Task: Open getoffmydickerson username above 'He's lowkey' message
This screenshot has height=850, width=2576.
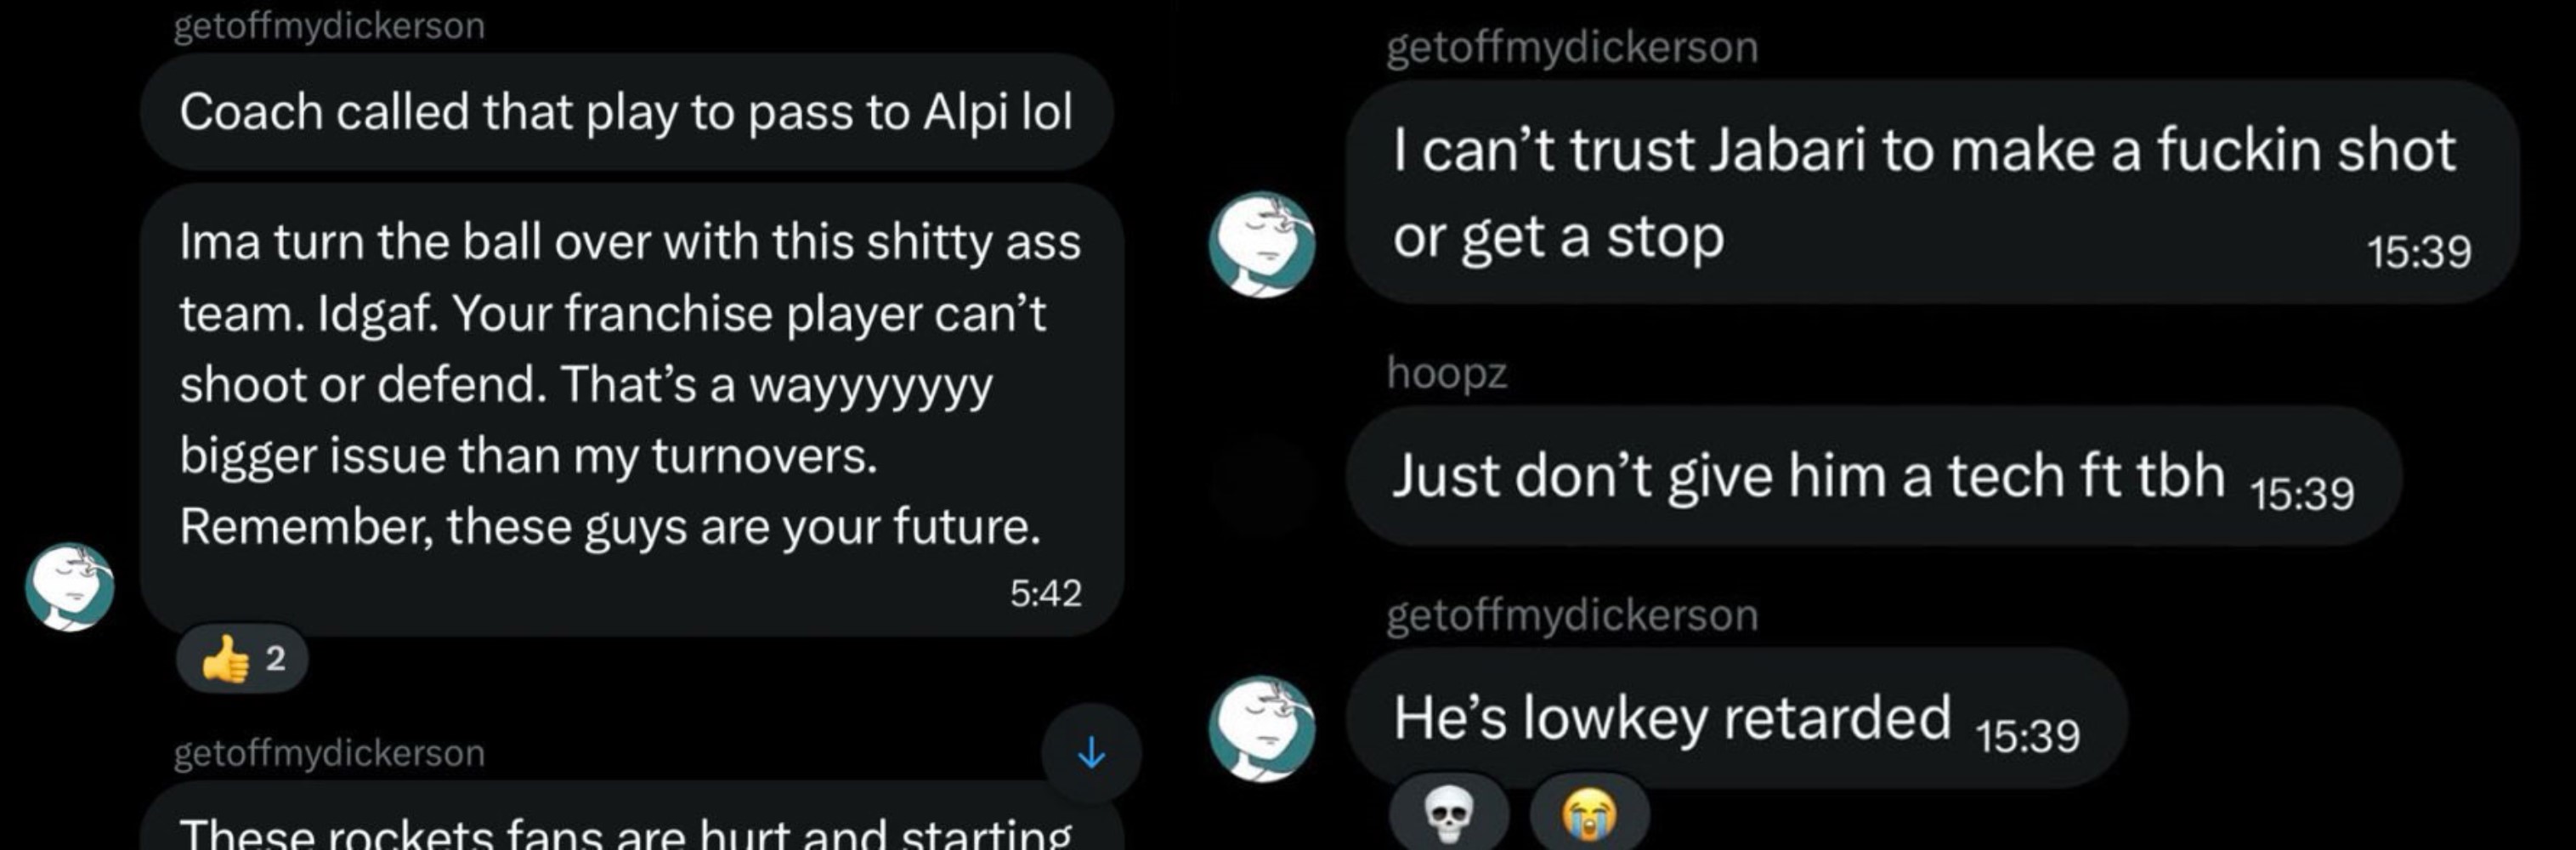Action: coord(1572,615)
